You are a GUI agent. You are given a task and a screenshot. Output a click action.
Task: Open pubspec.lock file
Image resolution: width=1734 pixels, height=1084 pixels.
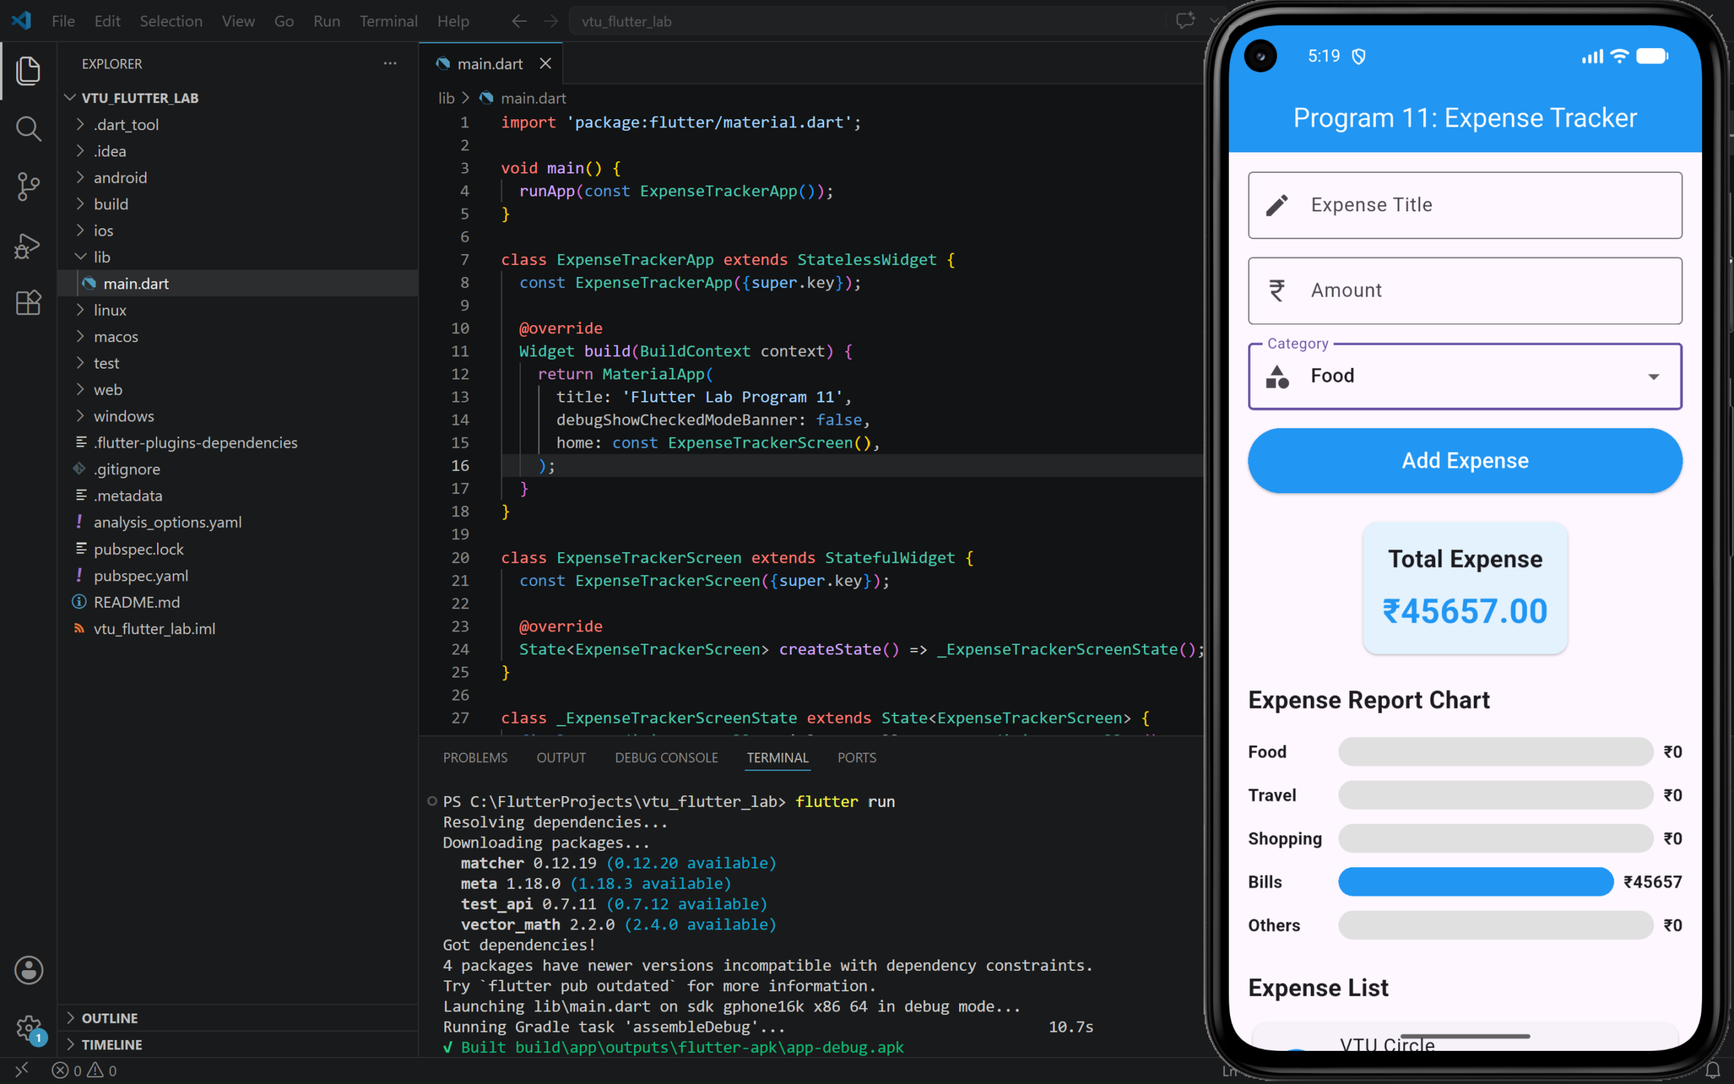[238, 549]
